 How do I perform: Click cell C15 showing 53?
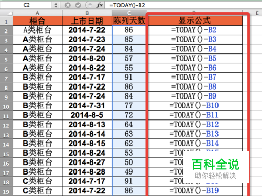click(x=129, y=153)
